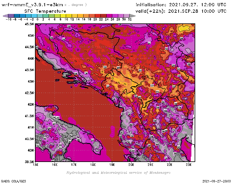Image resolution: width=237 pixels, height=183 pixels.
Task: Click the '45.5N' latitude label
Action: click(29, 24)
